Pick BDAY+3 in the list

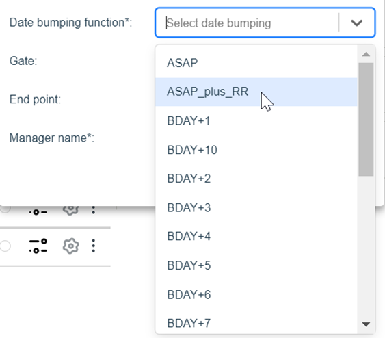[x=256, y=208]
